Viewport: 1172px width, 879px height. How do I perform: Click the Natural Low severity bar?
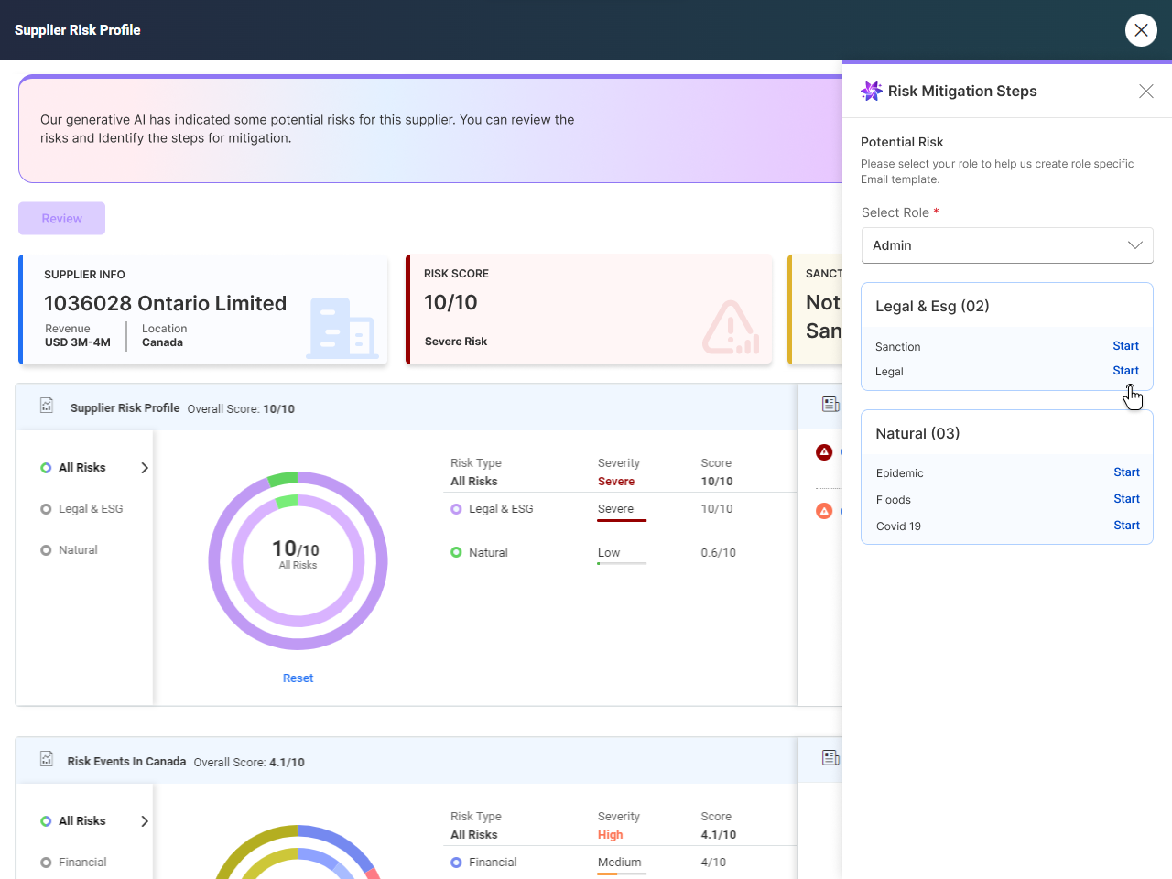(x=622, y=563)
